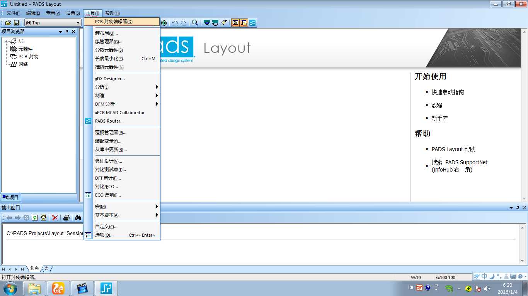Click the Home icon in output toolbar
Image resolution: width=528 pixels, height=296 pixels.
(43, 217)
